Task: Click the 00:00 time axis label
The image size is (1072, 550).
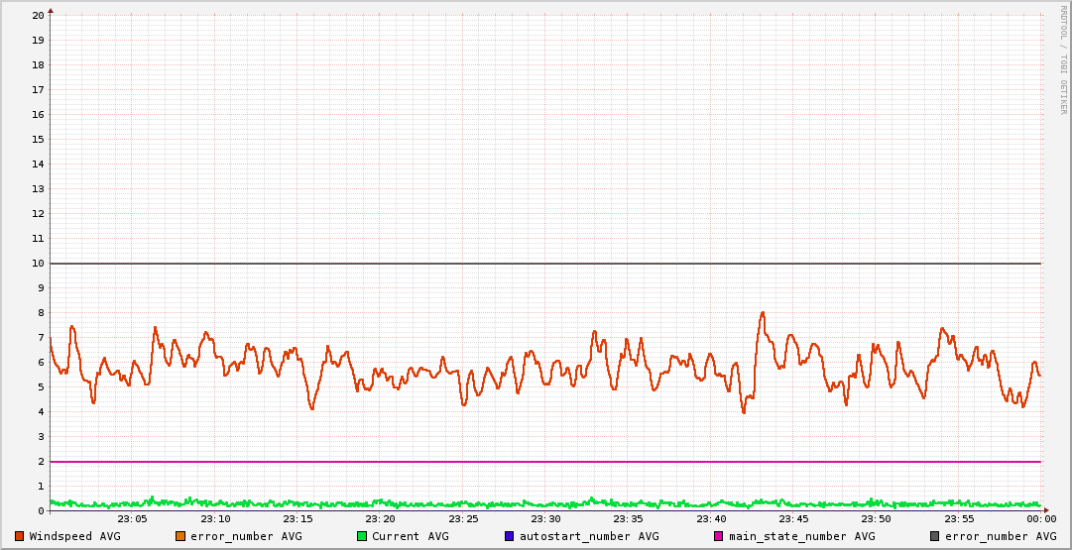Action: tap(1040, 518)
